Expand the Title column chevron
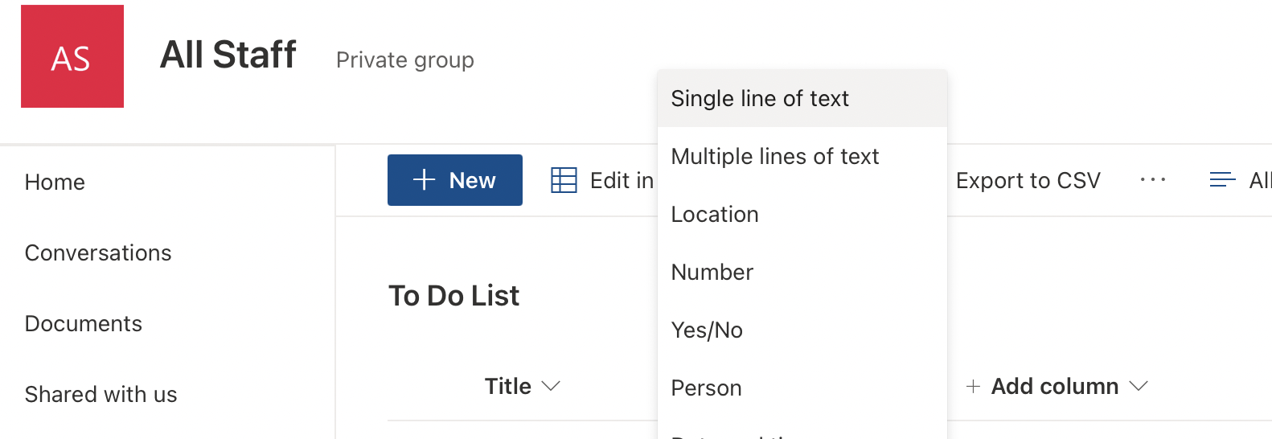The image size is (1272, 439). [x=551, y=387]
